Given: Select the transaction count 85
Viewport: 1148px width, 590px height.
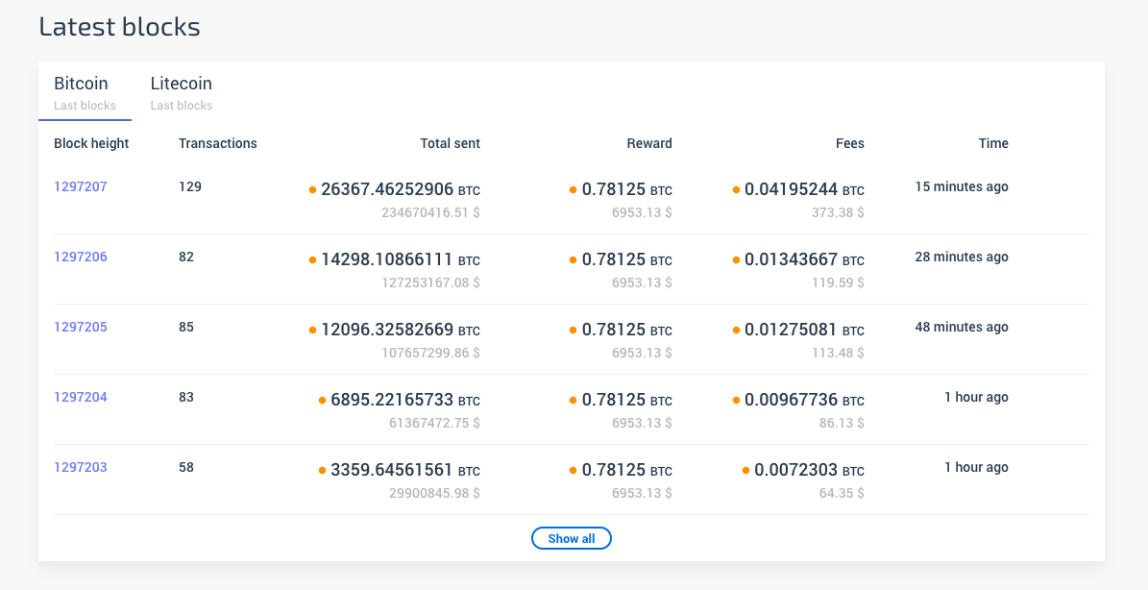Looking at the screenshot, I should (x=186, y=328).
